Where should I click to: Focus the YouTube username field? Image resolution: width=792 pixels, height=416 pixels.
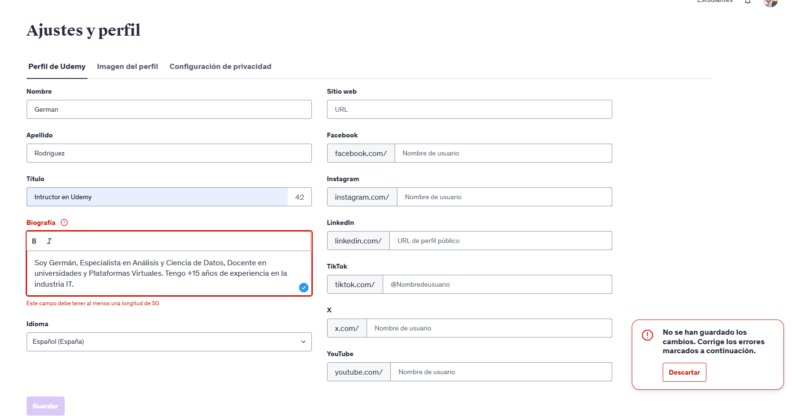pos(502,372)
